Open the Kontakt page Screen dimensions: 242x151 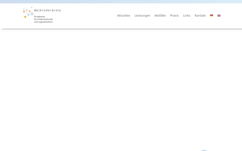point(200,16)
